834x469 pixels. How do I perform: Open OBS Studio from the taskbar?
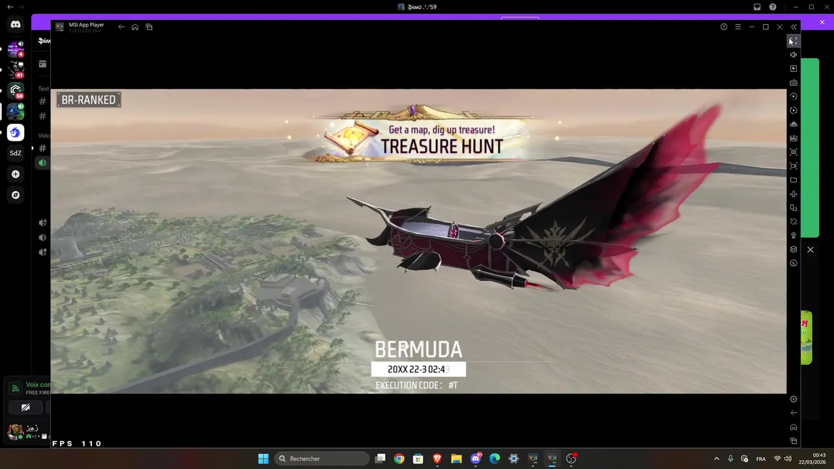[x=571, y=459]
